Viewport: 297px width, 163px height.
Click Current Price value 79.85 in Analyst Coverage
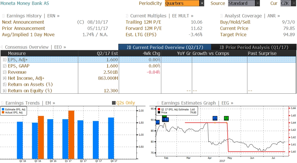[x=289, y=28]
